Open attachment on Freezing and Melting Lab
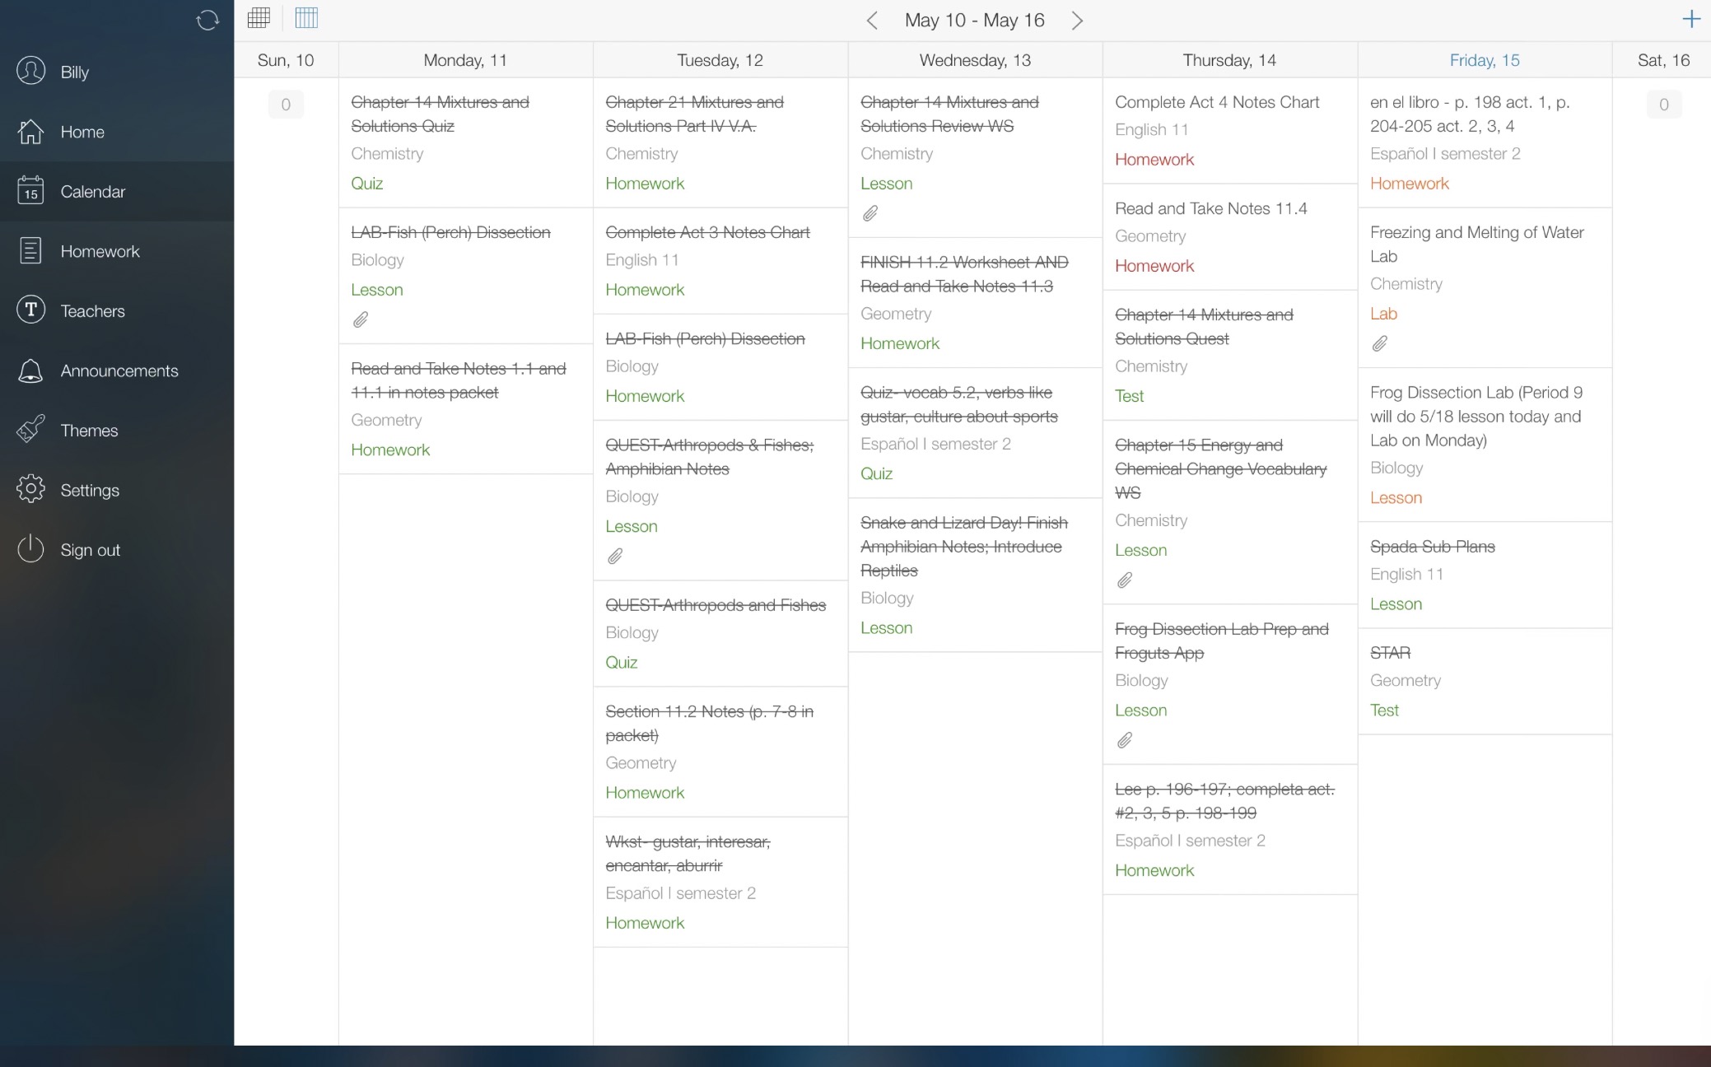This screenshot has height=1067, width=1711. [x=1380, y=343]
